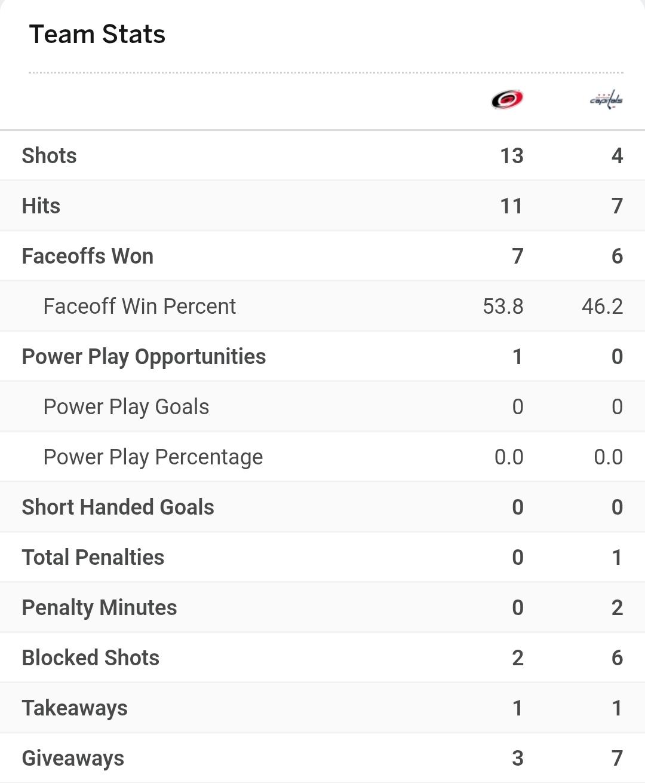Click the Faceoffs Won label
Screen dimensions: 645x783
[88, 256]
